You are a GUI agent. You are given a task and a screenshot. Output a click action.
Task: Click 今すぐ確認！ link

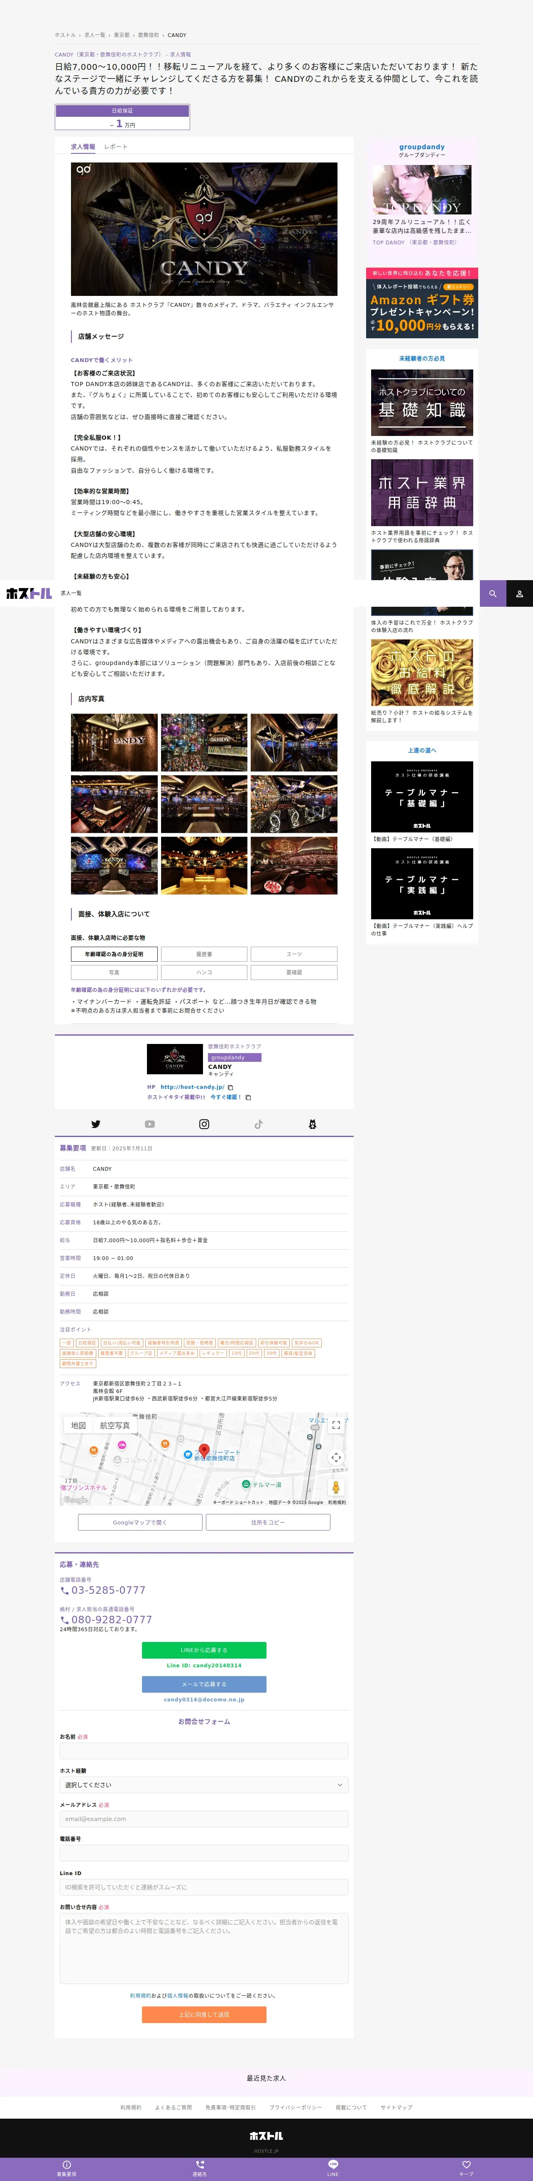(226, 1097)
